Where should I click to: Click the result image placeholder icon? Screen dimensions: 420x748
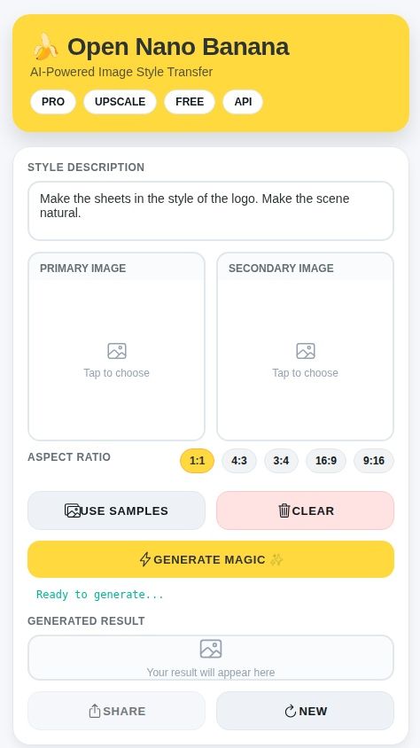(x=211, y=649)
